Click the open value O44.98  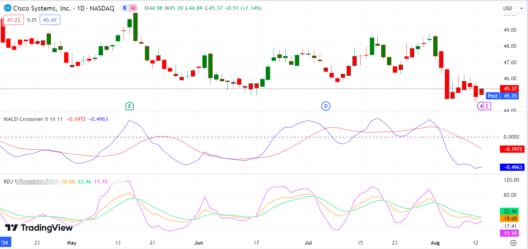tap(154, 8)
